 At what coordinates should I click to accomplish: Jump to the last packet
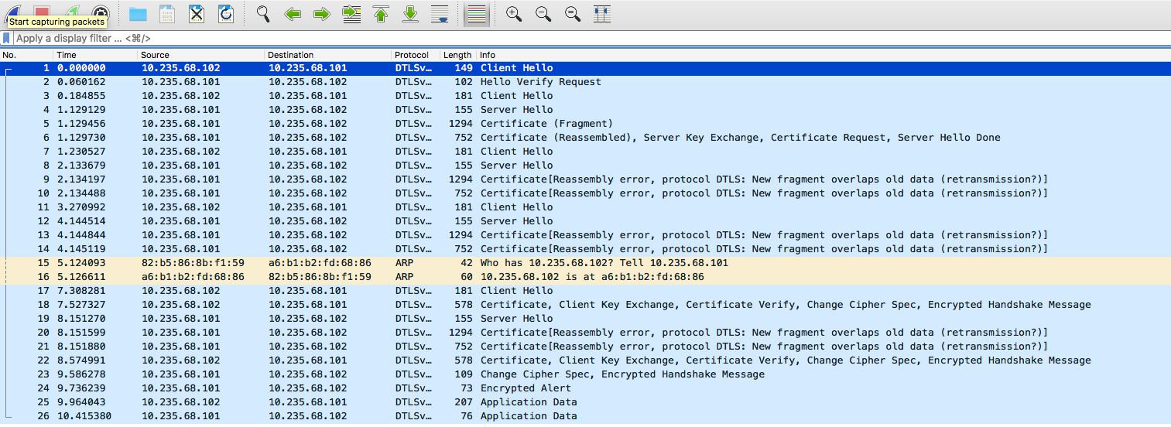click(410, 13)
